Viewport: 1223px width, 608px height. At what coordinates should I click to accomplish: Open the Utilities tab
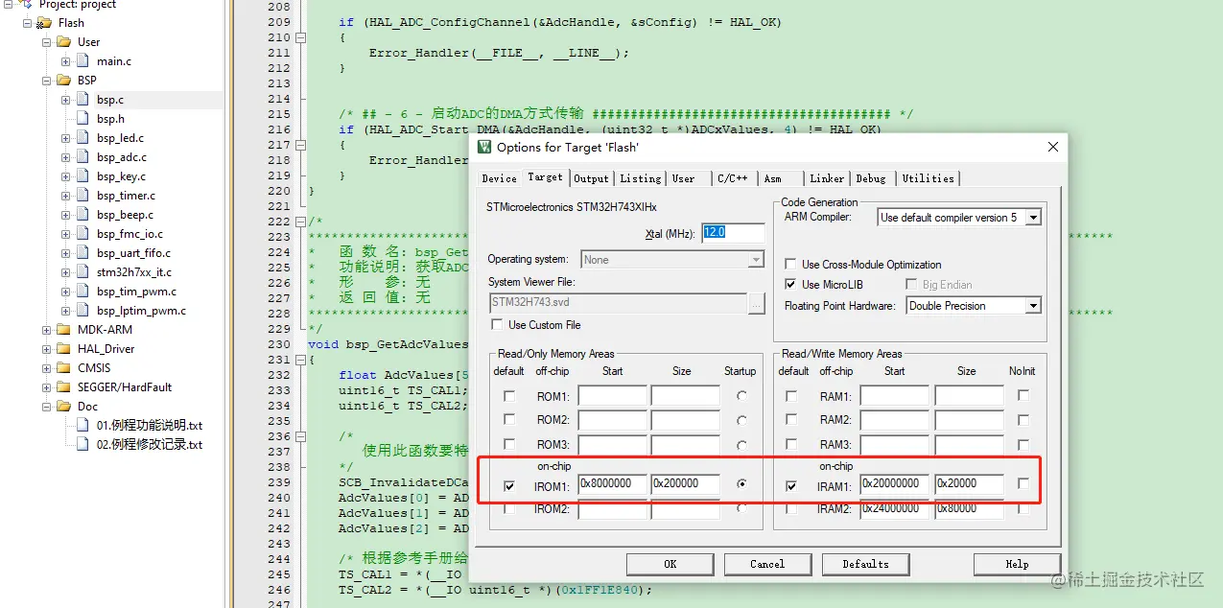pos(928,178)
